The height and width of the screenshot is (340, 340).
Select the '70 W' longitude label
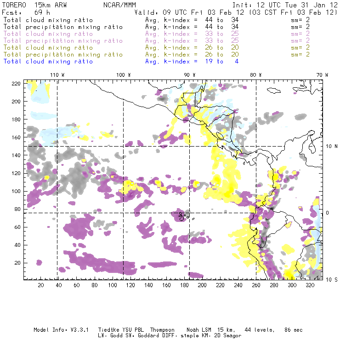coord(322,75)
